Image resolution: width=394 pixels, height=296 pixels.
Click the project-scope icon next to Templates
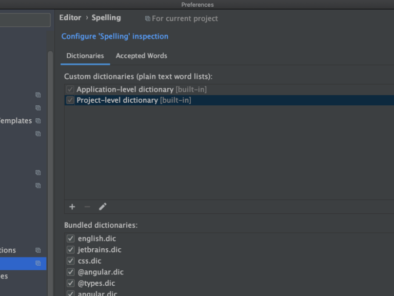pyautogui.click(x=38, y=121)
